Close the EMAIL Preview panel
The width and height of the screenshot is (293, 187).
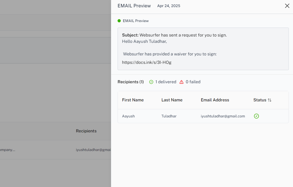tap(287, 6)
